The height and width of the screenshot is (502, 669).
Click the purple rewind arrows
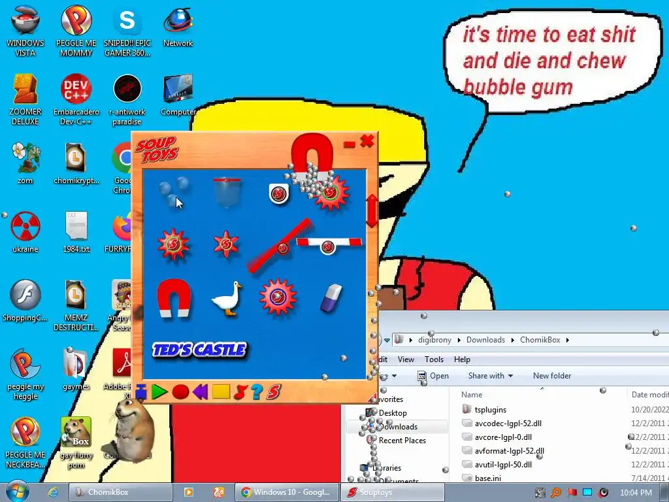pos(200,392)
